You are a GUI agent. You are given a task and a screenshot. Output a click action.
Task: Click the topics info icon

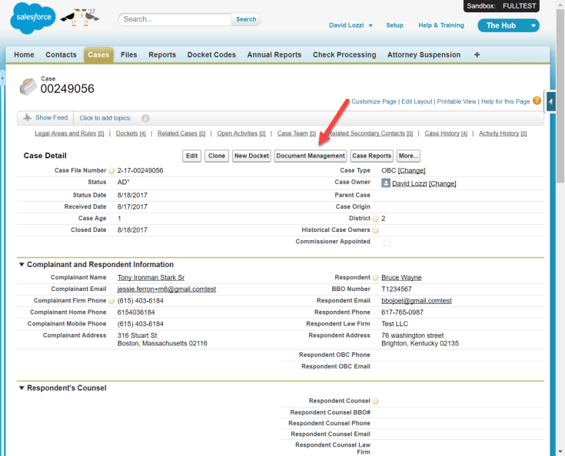pos(145,118)
